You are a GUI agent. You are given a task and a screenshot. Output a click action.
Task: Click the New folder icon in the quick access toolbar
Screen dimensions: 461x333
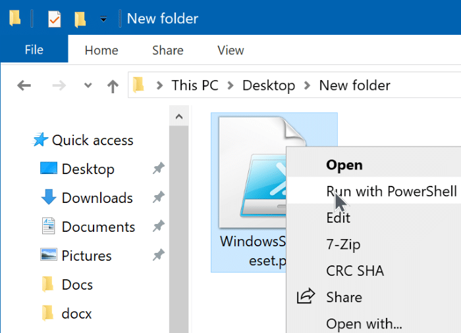point(80,19)
